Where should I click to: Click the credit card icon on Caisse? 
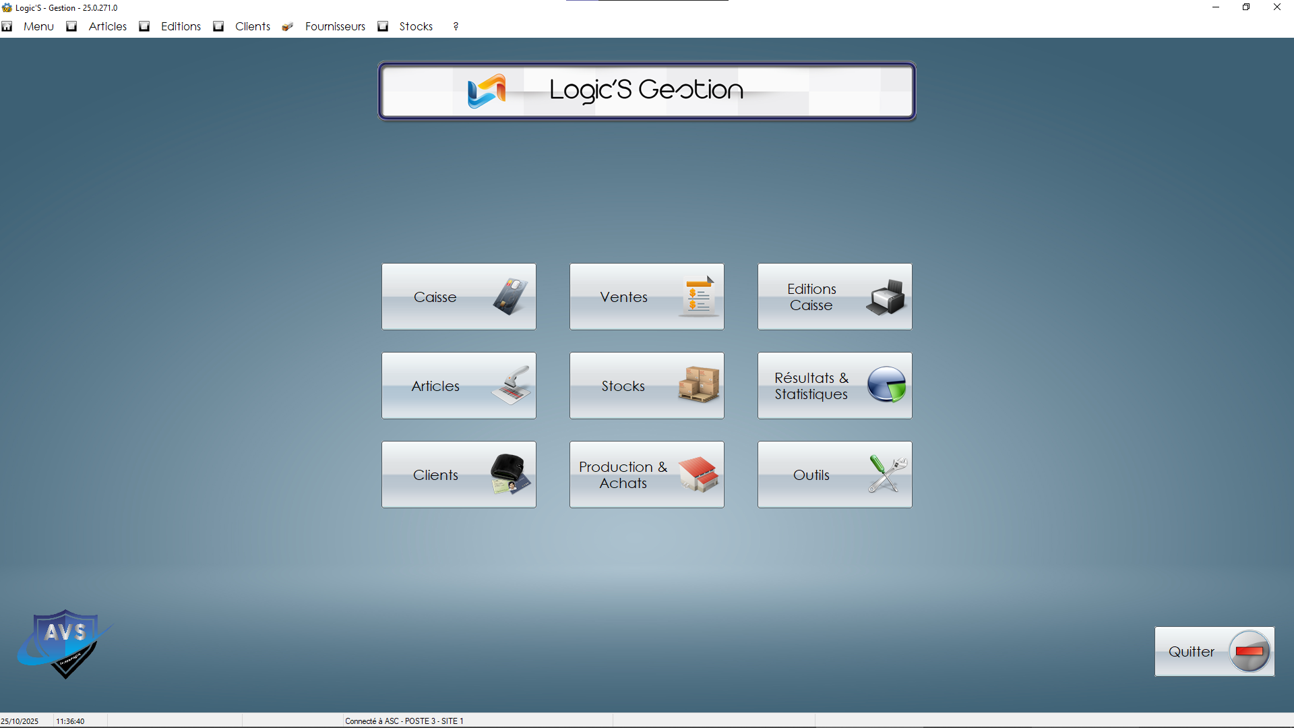(510, 297)
